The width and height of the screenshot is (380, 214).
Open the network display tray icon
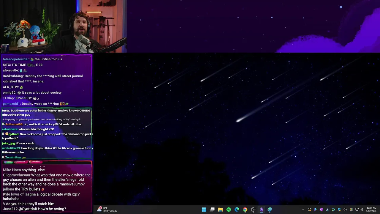(357, 210)
